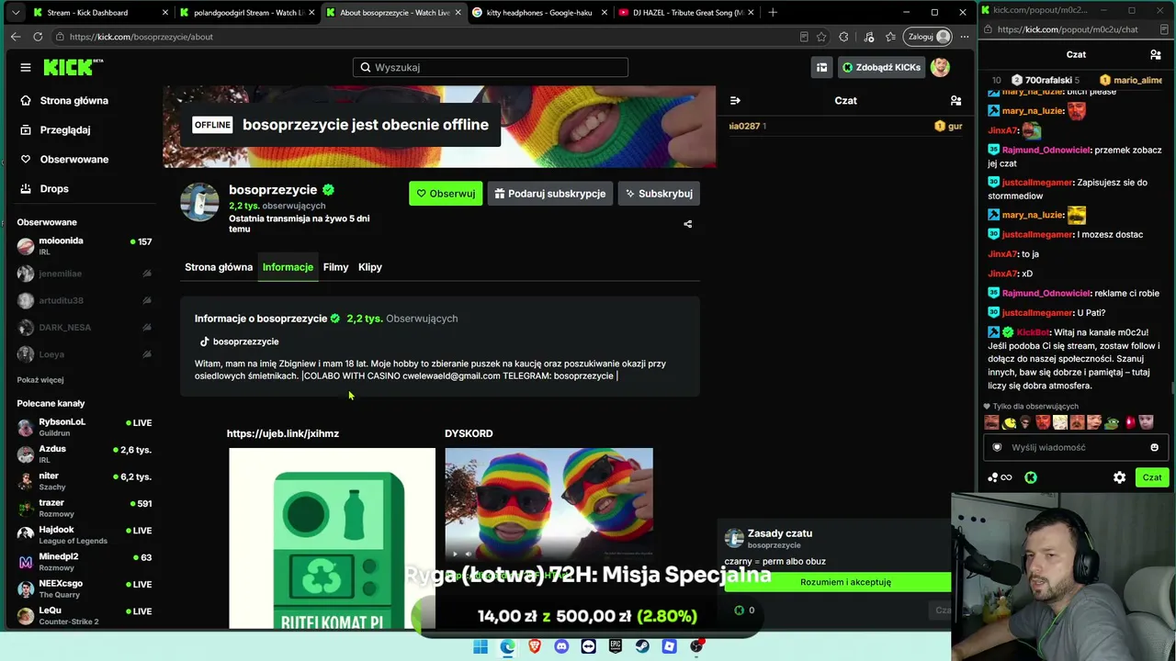Image resolution: width=1176 pixels, height=661 pixels.
Task: Click the Subskrybuj button
Action: (659, 194)
